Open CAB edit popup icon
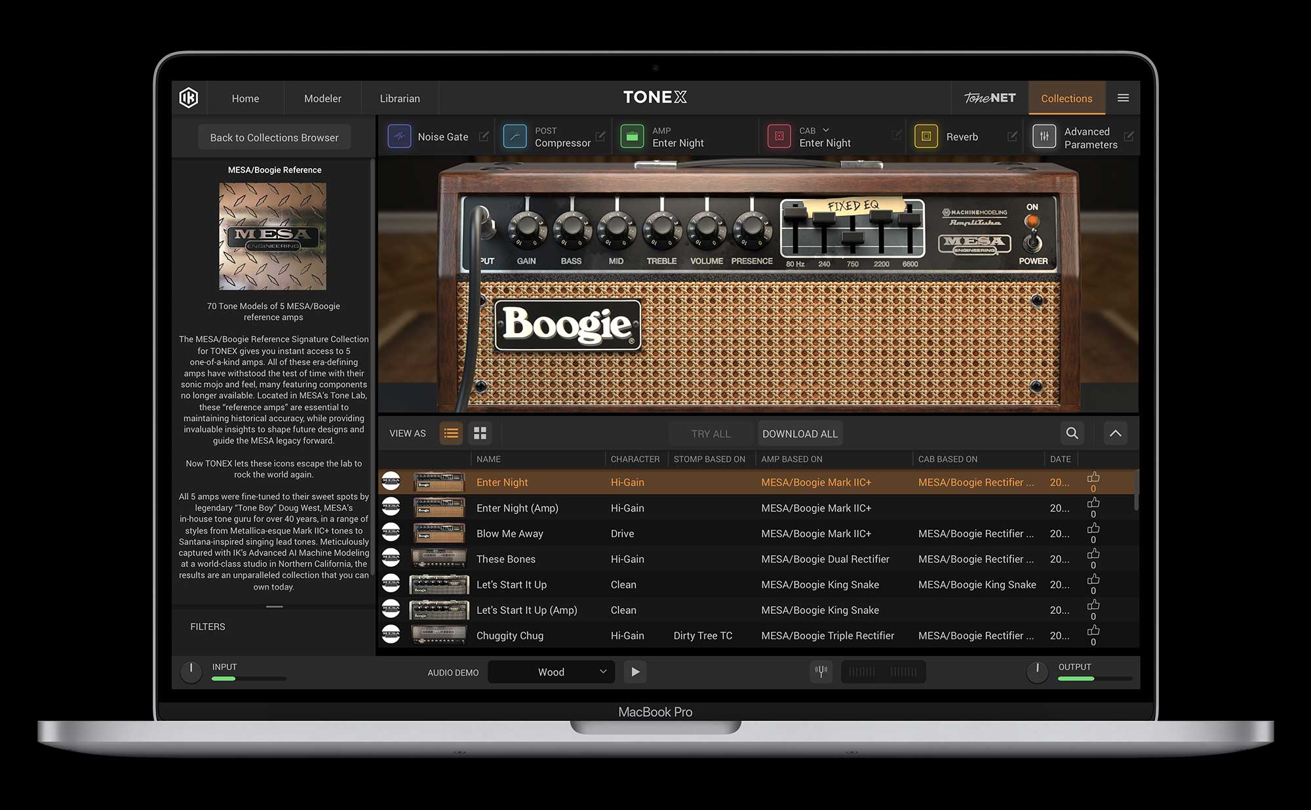This screenshot has width=1311, height=810. (x=897, y=135)
